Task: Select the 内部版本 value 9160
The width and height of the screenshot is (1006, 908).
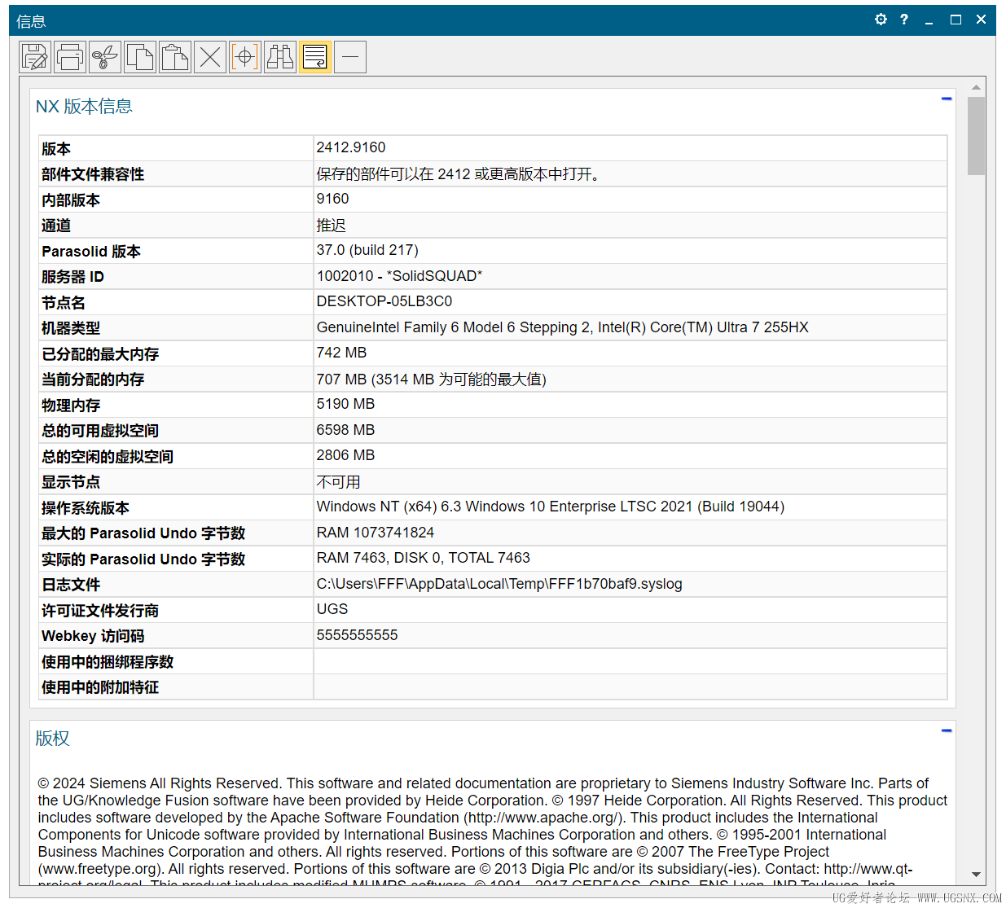Action: coord(332,199)
